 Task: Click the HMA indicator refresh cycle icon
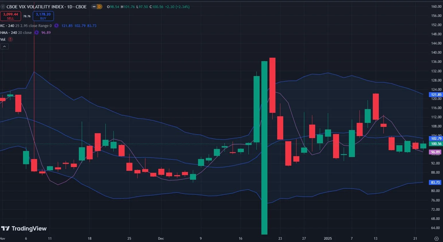(37, 32)
